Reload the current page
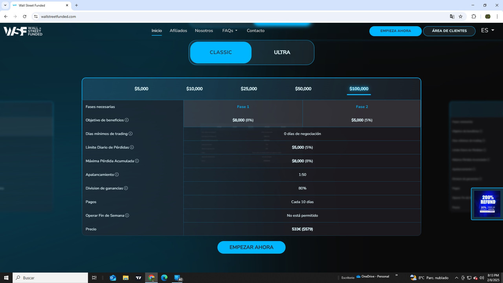Screen dimensions: 503x283 coord(25,17)
